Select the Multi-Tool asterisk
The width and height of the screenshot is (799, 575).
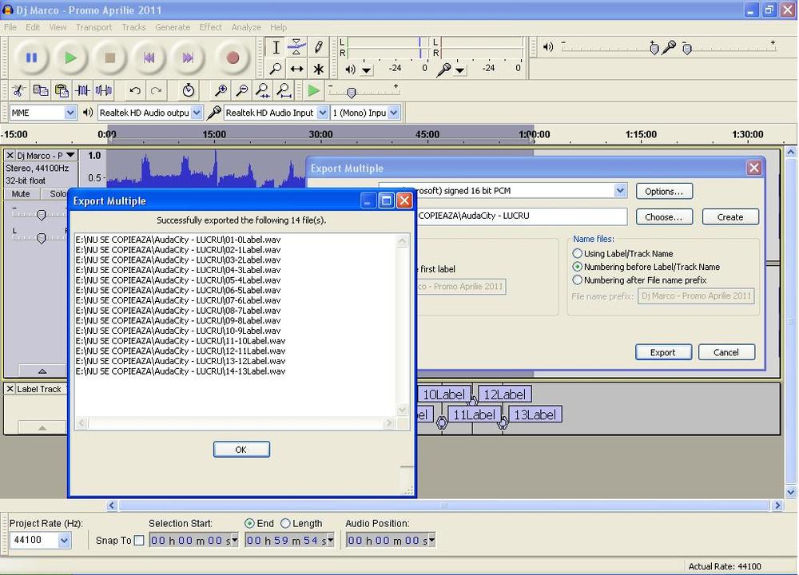(318, 69)
